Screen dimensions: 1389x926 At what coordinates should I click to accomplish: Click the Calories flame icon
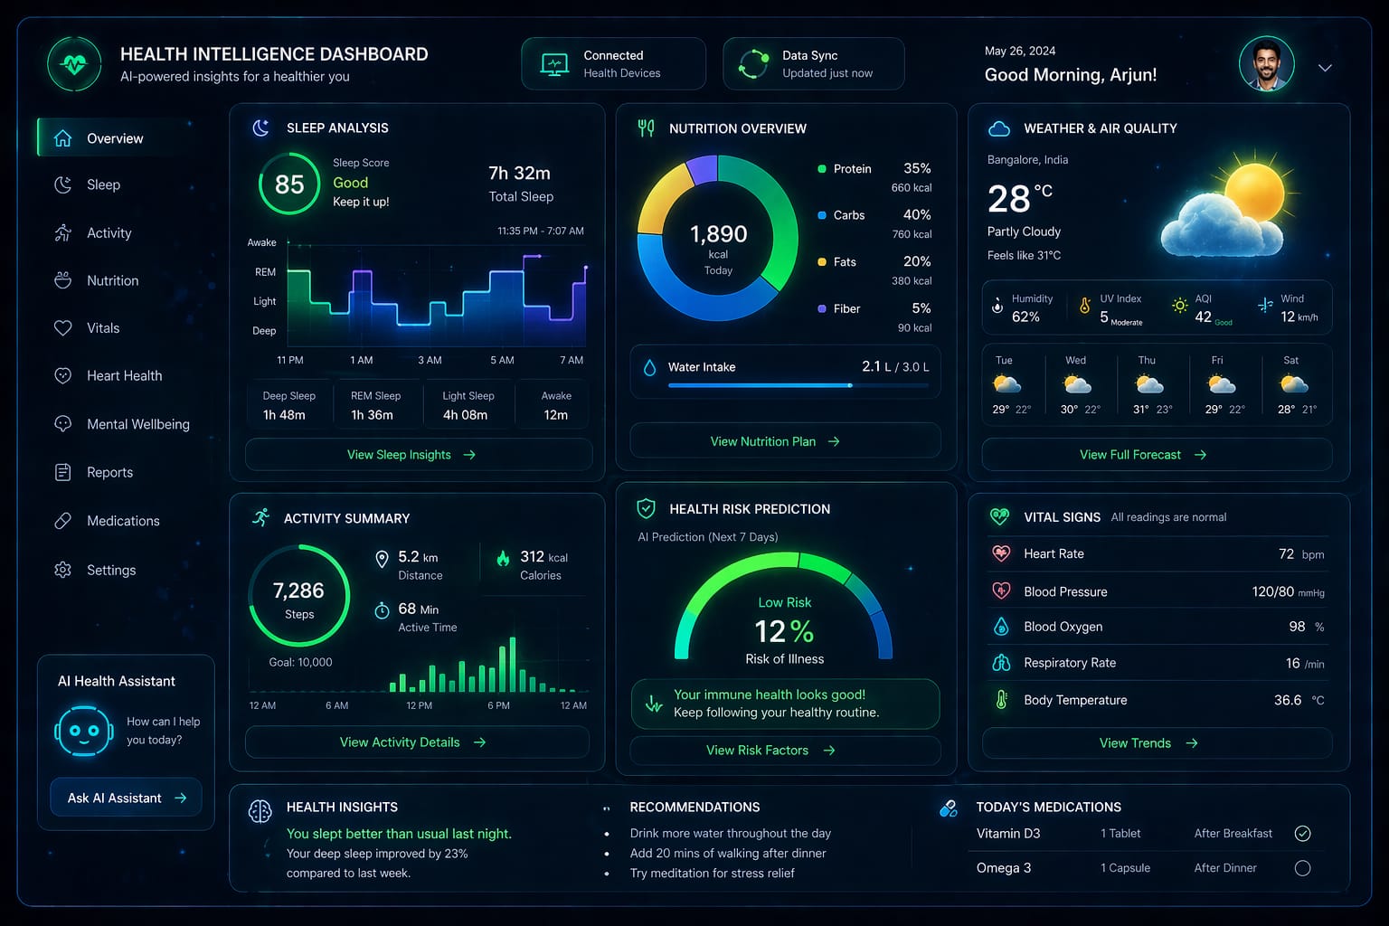(x=503, y=558)
